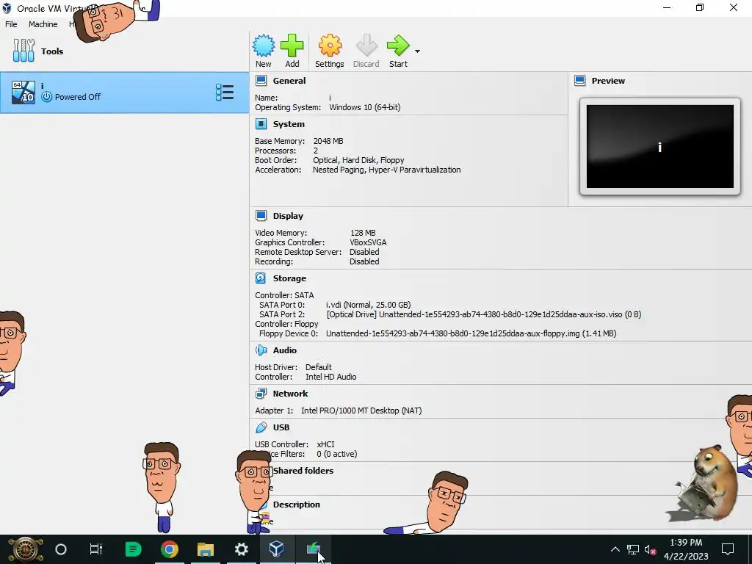Open Chrome from the taskbar
752x564 pixels.
pyautogui.click(x=170, y=549)
